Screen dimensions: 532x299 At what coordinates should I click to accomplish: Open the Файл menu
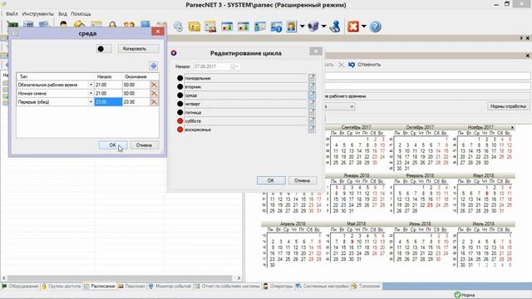(12, 14)
